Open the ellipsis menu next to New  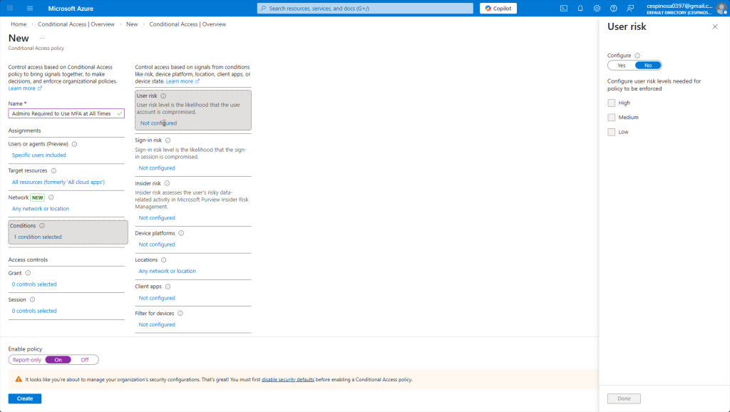click(x=42, y=38)
